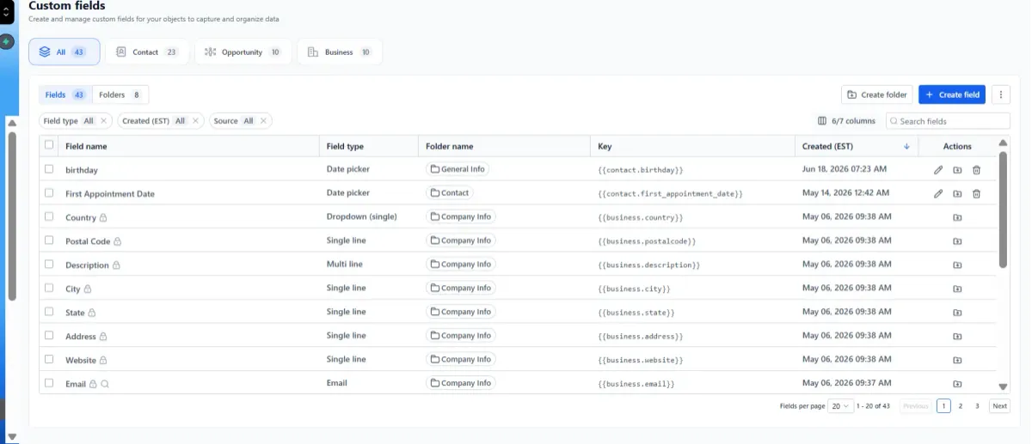Open the three-dot more options menu
Screen dimensions: 1032x444
(1000, 94)
